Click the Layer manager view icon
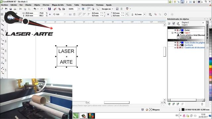 [178, 23]
